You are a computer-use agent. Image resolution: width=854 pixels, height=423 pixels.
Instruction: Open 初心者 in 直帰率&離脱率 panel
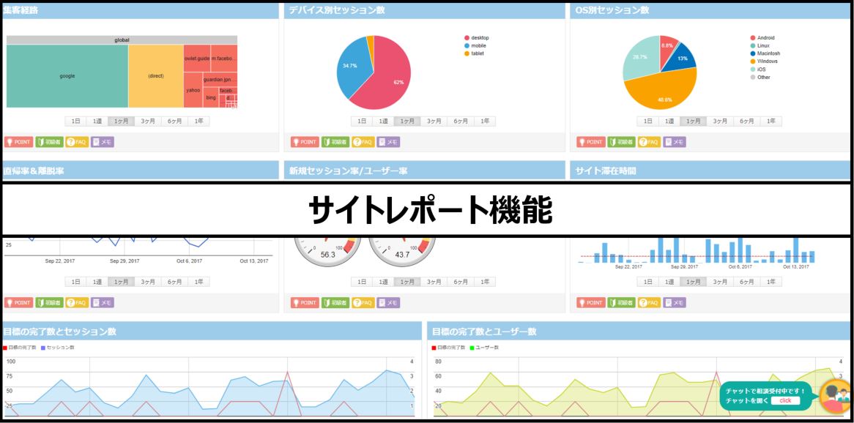[x=49, y=303]
